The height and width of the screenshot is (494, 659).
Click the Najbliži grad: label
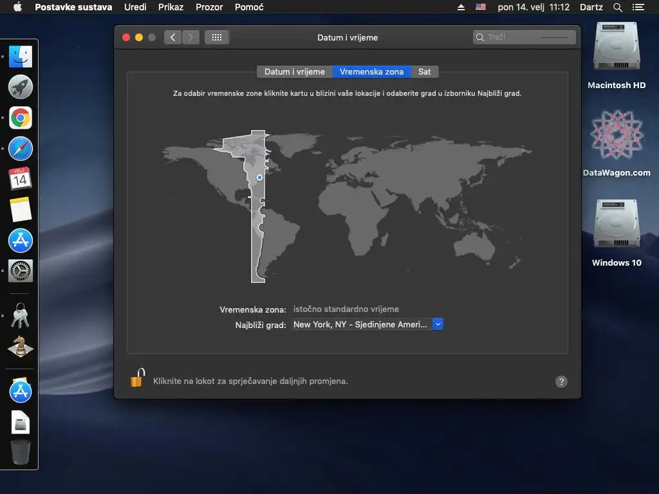(x=261, y=325)
